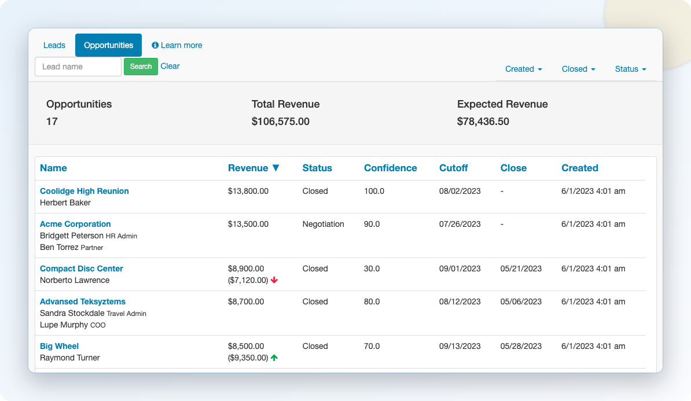This screenshot has width=691, height=401.
Task: Focus the Lead name search field
Action: click(78, 67)
